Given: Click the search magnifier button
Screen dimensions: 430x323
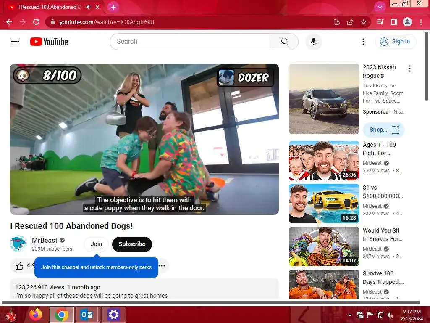Looking at the screenshot, I should point(285,42).
